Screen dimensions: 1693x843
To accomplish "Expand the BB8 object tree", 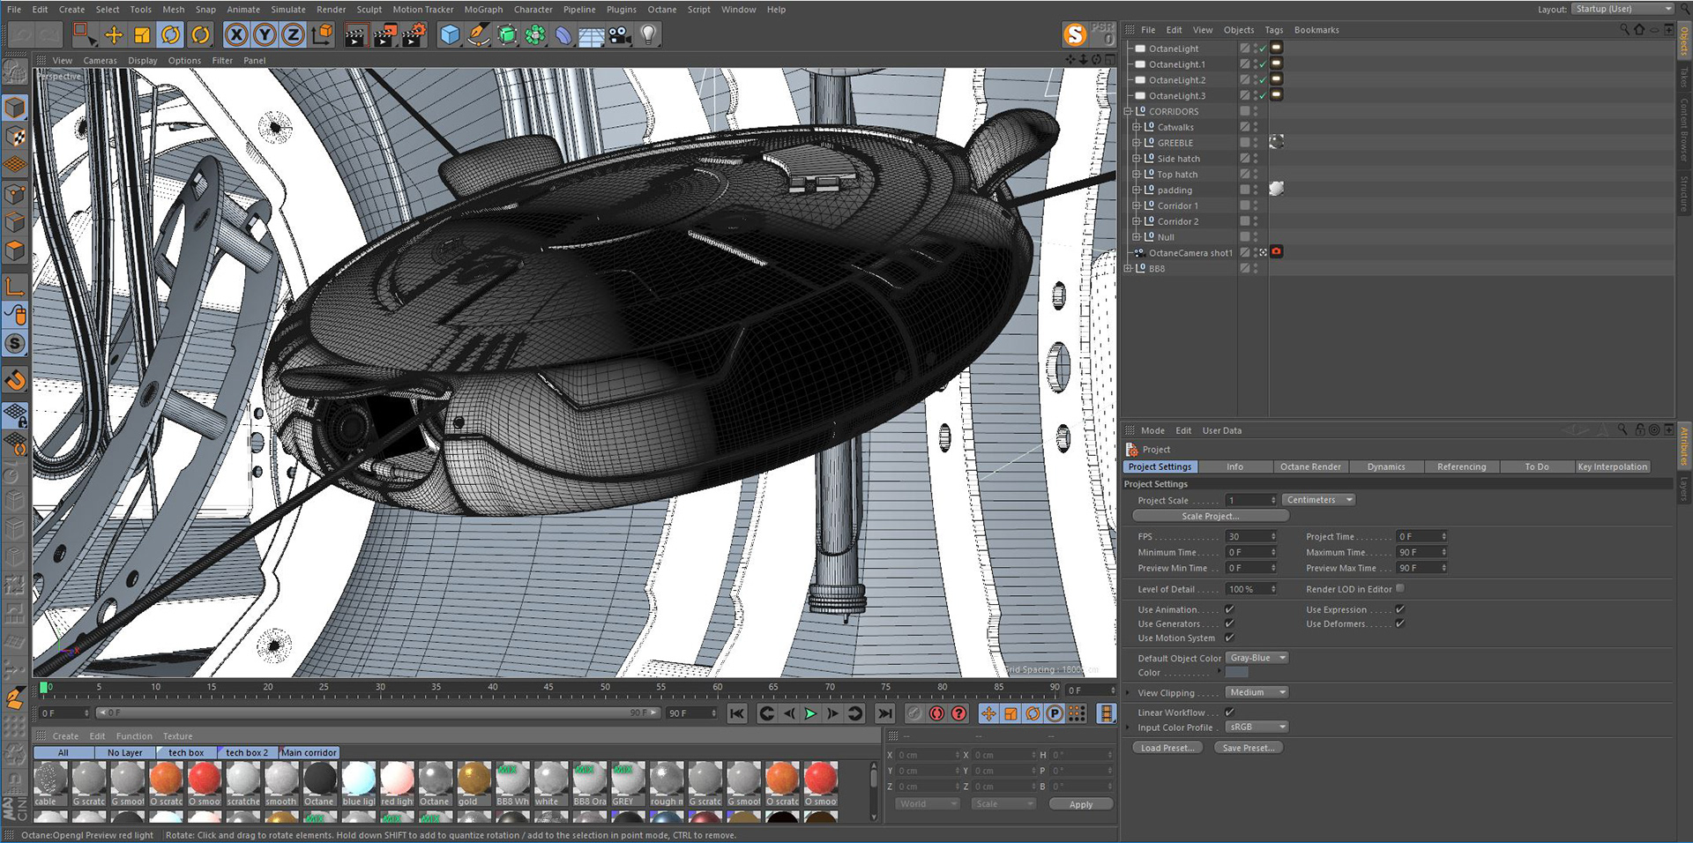I will point(1128,268).
